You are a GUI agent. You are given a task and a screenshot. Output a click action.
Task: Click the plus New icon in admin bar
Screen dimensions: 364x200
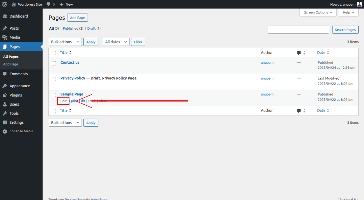(x=62, y=4)
